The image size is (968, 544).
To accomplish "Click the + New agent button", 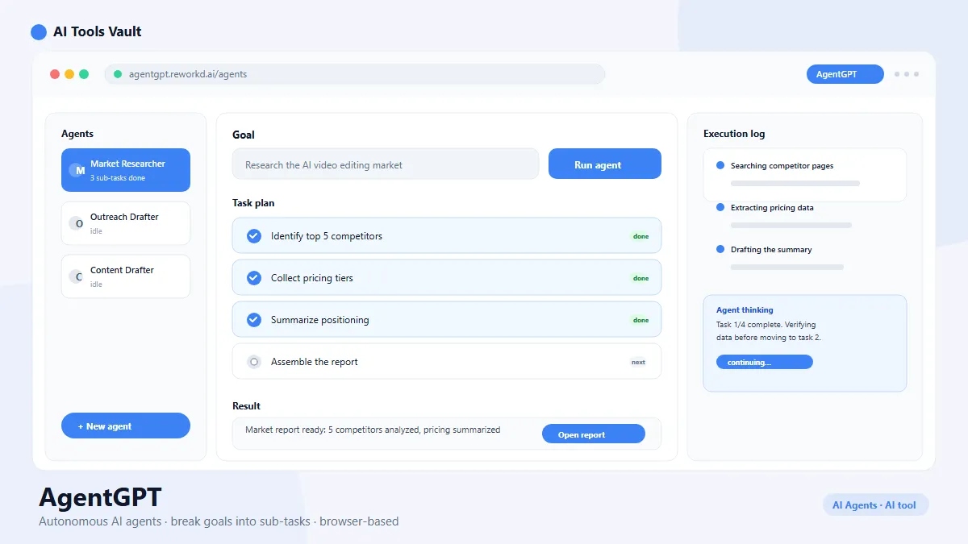I will [x=126, y=426].
